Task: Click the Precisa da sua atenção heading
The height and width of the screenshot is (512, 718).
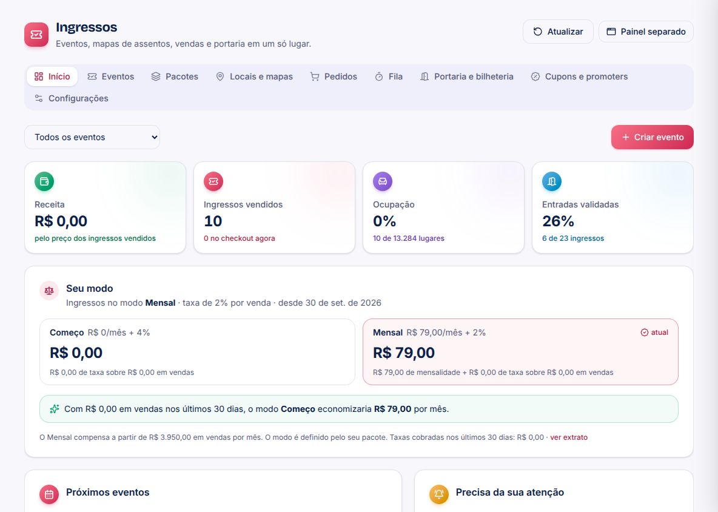Action: pyautogui.click(x=509, y=493)
